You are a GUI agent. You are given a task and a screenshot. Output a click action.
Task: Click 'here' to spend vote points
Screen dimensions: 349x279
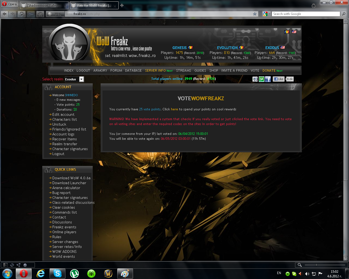click(x=174, y=109)
